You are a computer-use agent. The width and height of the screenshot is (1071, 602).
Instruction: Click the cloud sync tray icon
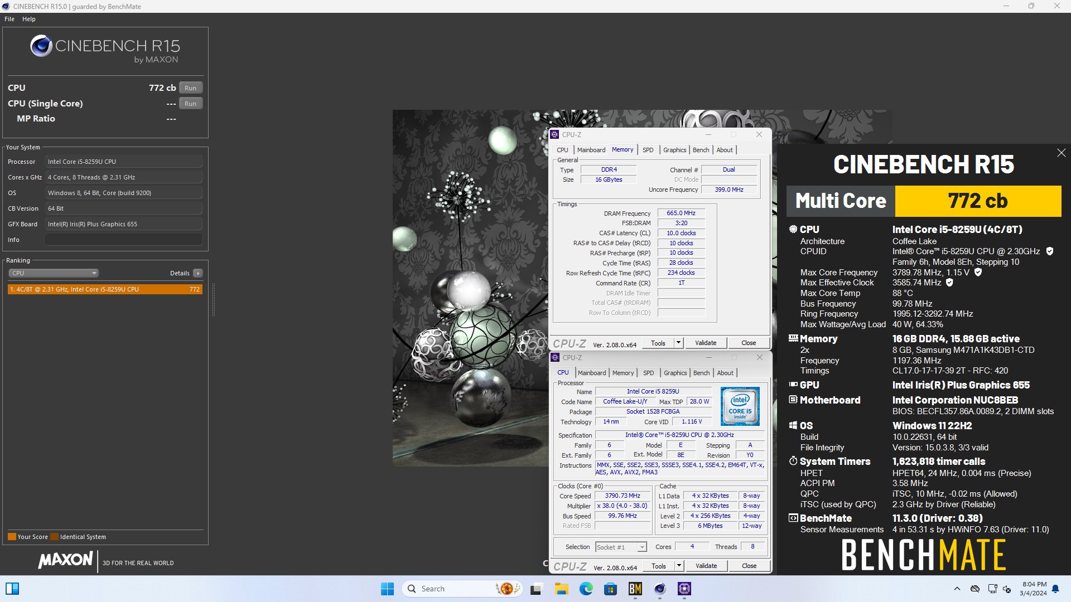(x=975, y=589)
